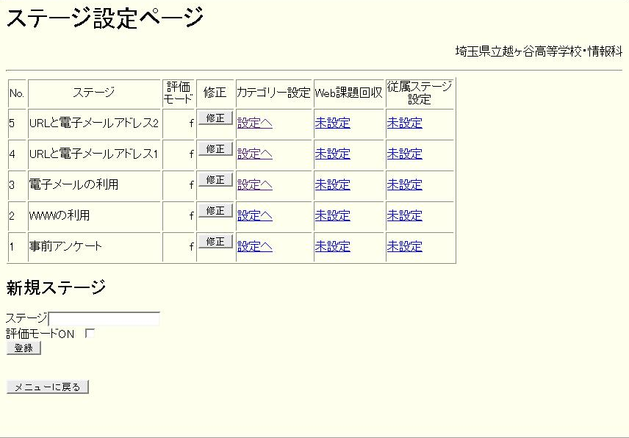Open 従属ステージ設定 未設定 link for WWWの利用
This screenshot has width=629, height=438.
pyautogui.click(x=404, y=216)
